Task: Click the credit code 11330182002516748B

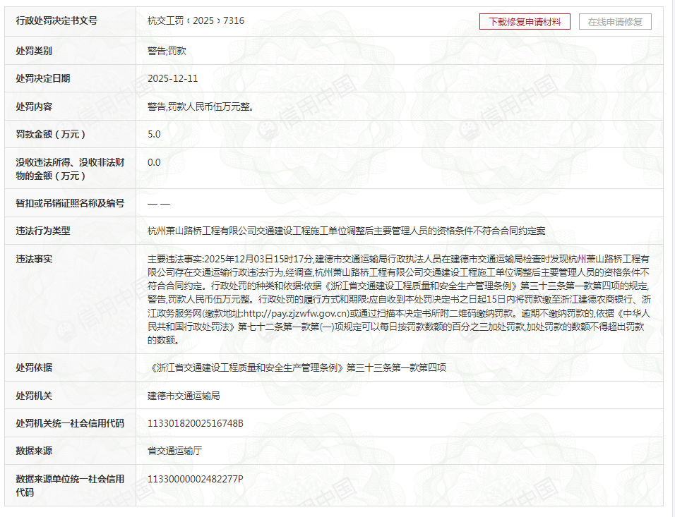Action: pyautogui.click(x=195, y=423)
